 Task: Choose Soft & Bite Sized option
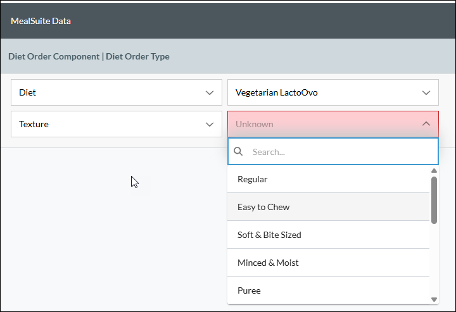click(x=328, y=235)
